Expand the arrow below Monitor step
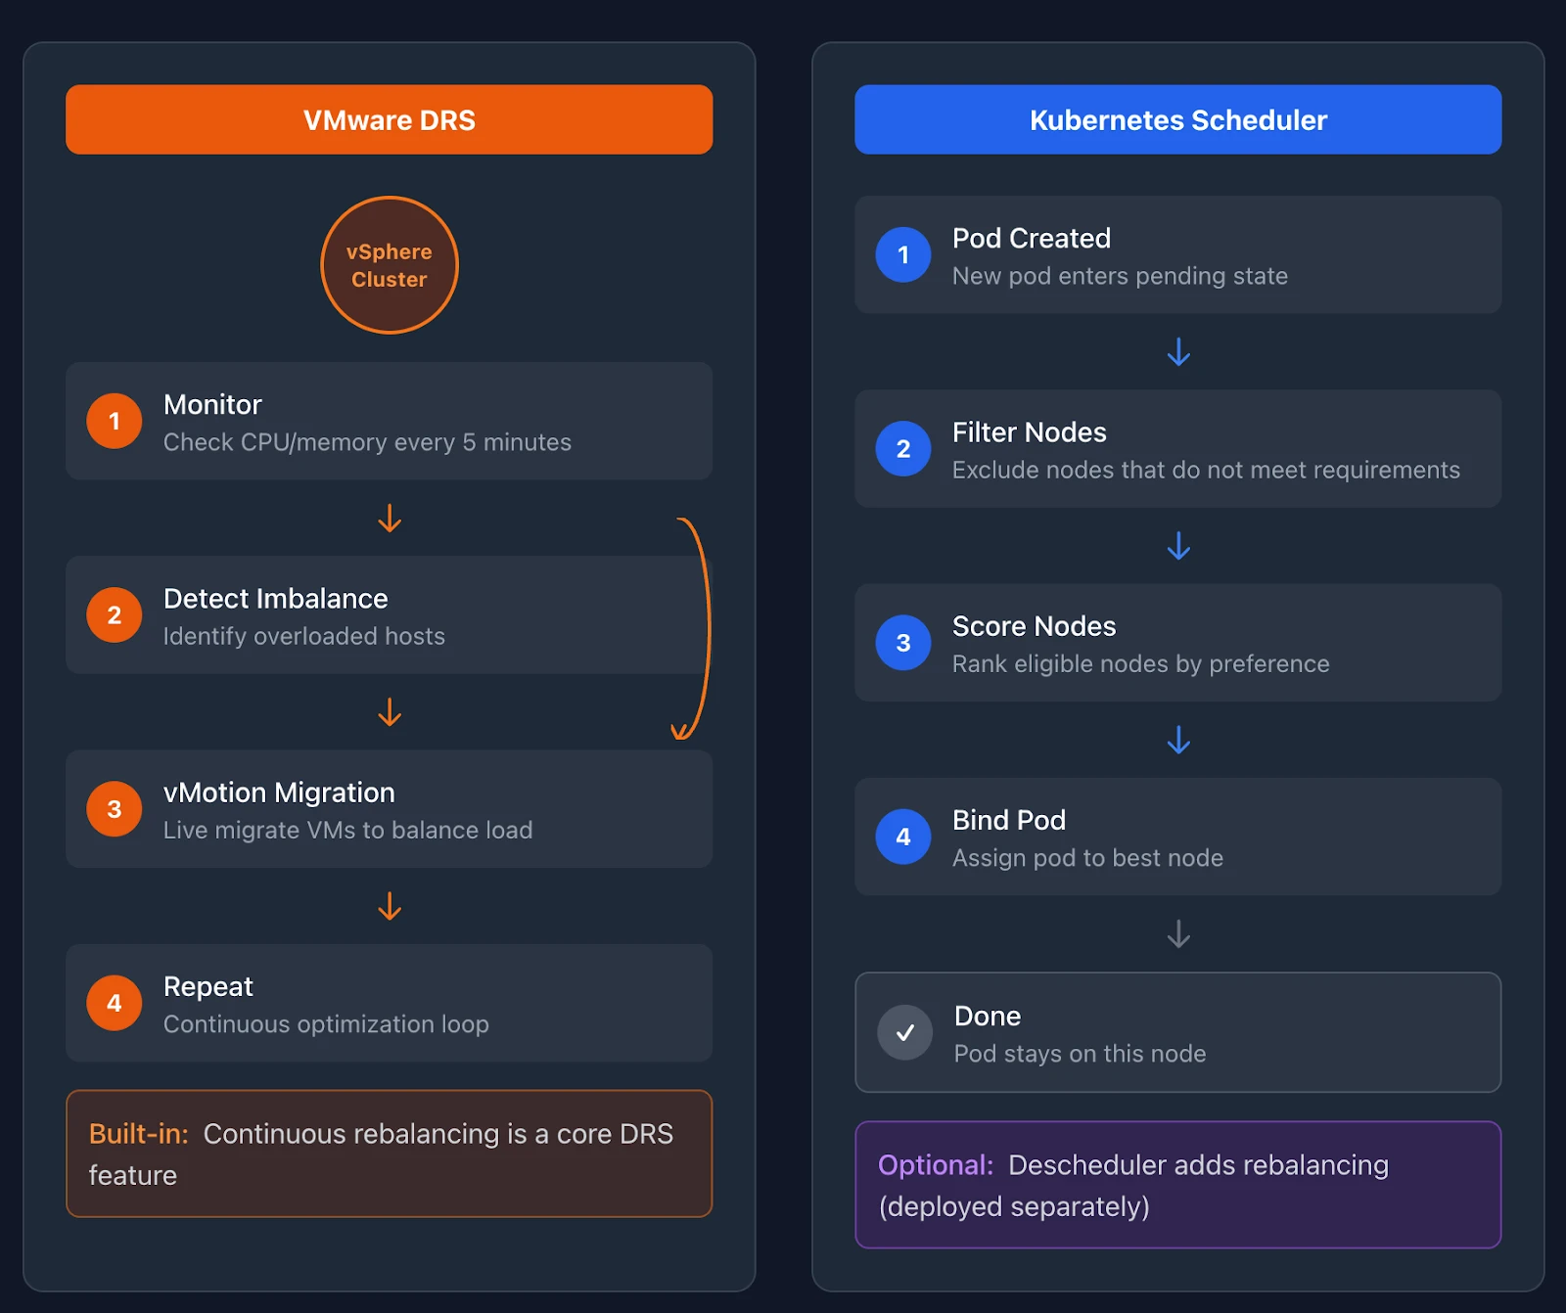1566x1313 pixels. tap(390, 521)
